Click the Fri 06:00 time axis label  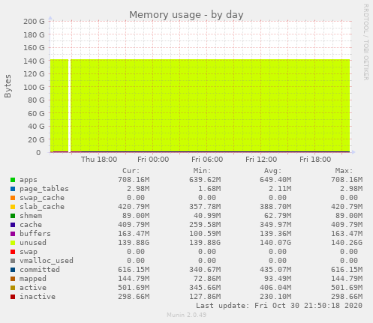207,160
